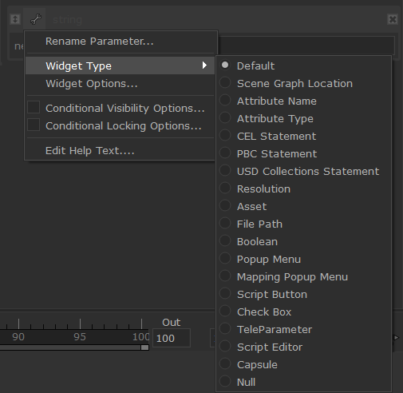The height and width of the screenshot is (393, 403).
Task: Set widget type to TeleParameter
Action: [x=304, y=329]
